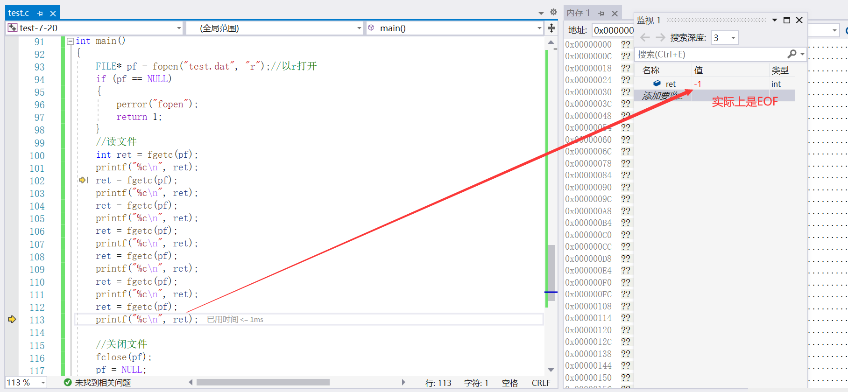
Task: Click horizontal scrollbar left arrow in editor
Action: click(191, 382)
